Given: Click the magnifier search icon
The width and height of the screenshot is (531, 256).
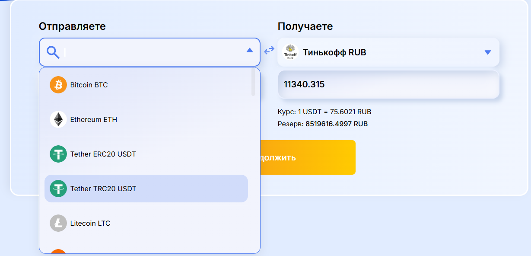Looking at the screenshot, I should (x=53, y=52).
